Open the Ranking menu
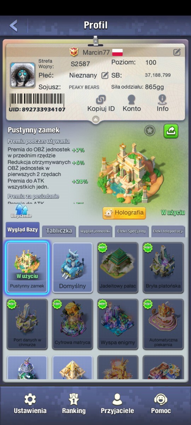 [x=74, y=404]
